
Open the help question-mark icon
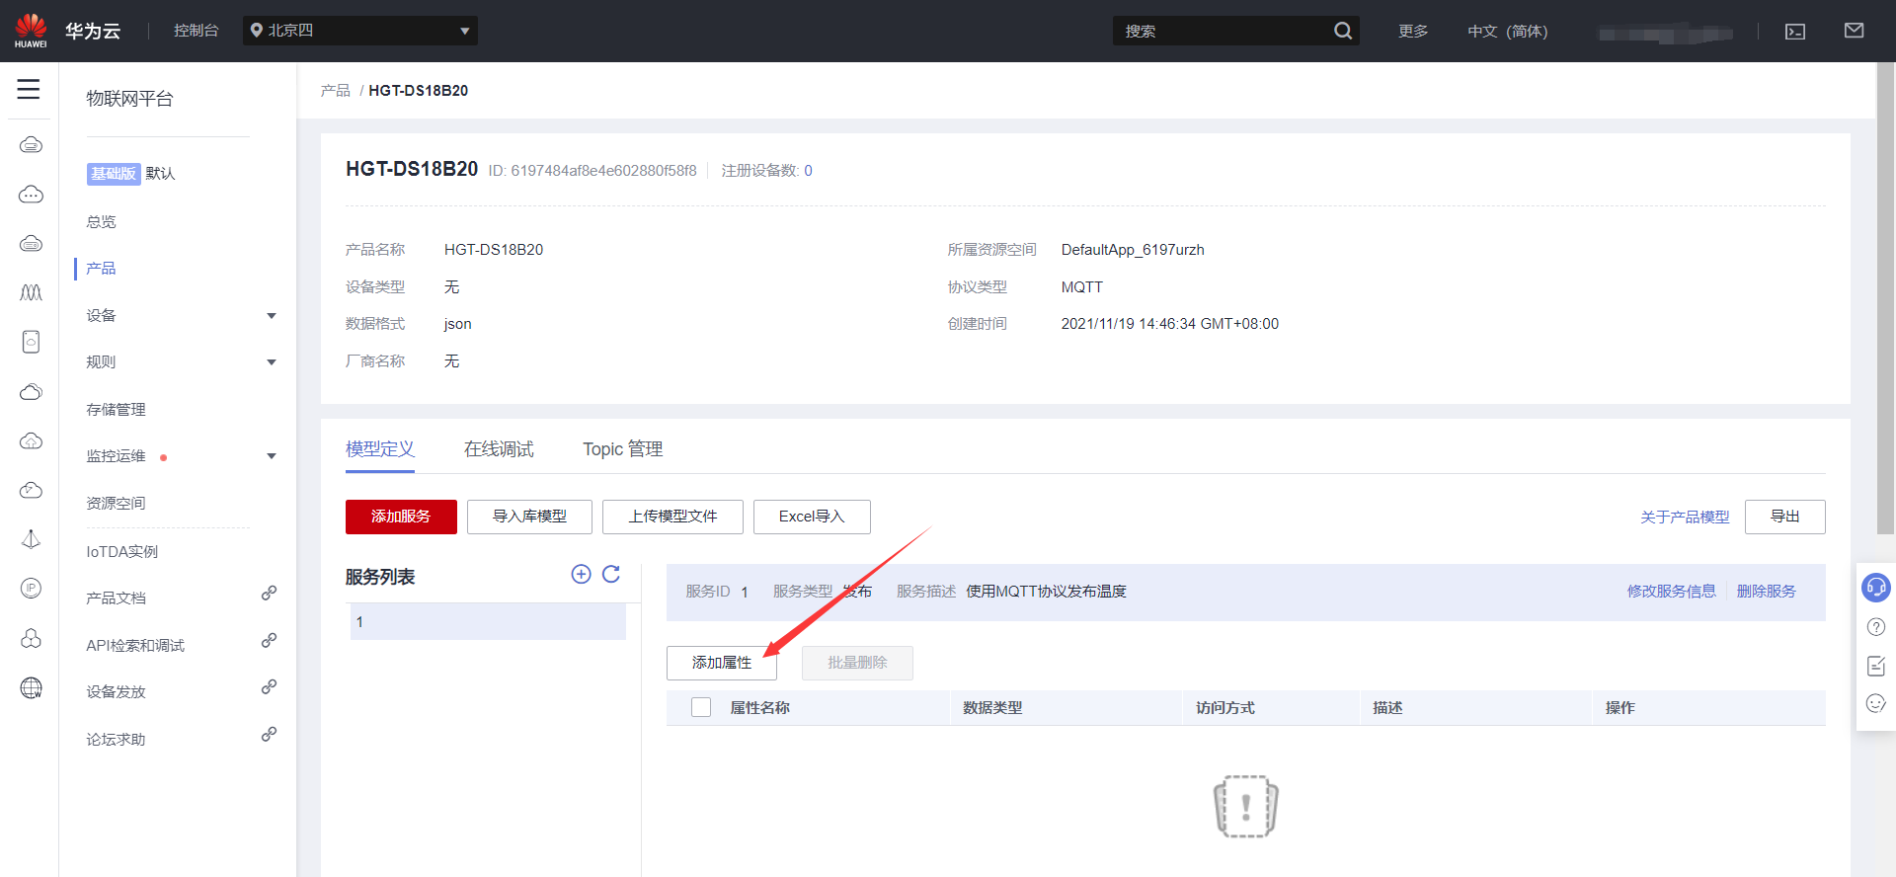click(1876, 627)
